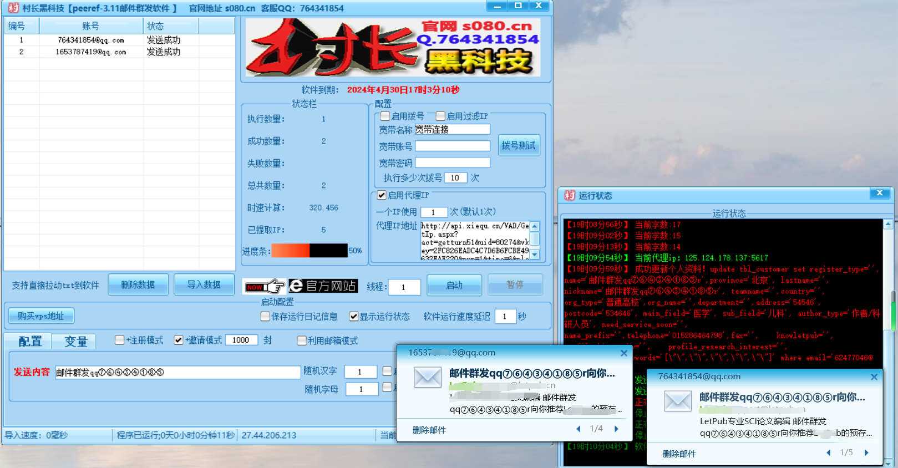The image size is (898, 468).
Task: Click the logo icon in the 运行状态 window title
Action: tap(570, 195)
